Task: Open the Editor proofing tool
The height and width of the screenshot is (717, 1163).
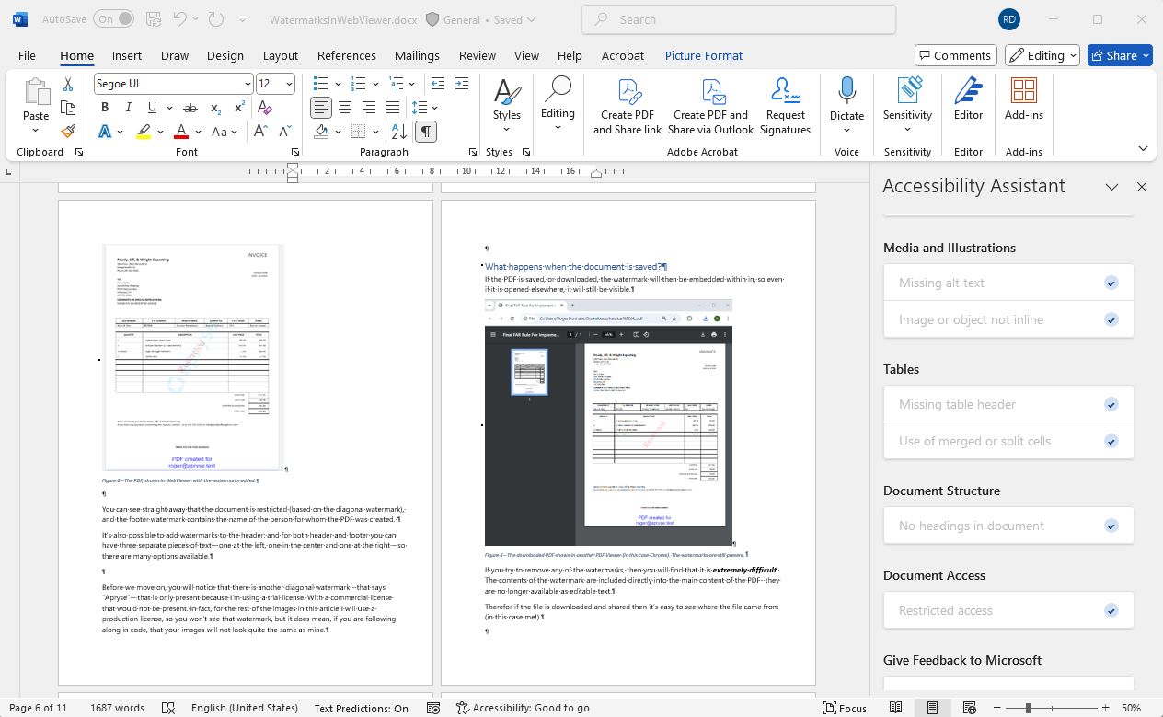Action: 968,99
